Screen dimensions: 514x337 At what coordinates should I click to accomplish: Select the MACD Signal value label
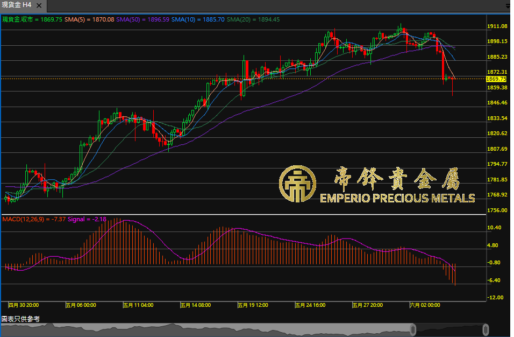click(87, 219)
